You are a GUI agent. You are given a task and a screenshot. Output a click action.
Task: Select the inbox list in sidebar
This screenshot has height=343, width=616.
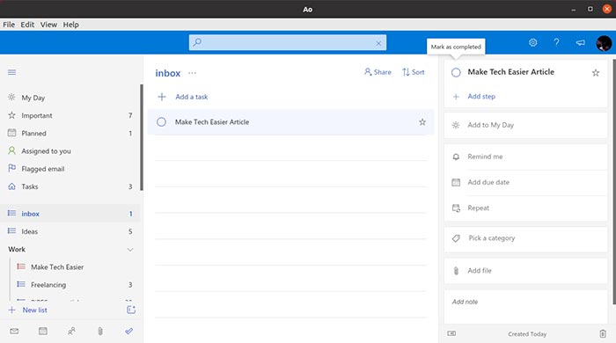(70, 214)
